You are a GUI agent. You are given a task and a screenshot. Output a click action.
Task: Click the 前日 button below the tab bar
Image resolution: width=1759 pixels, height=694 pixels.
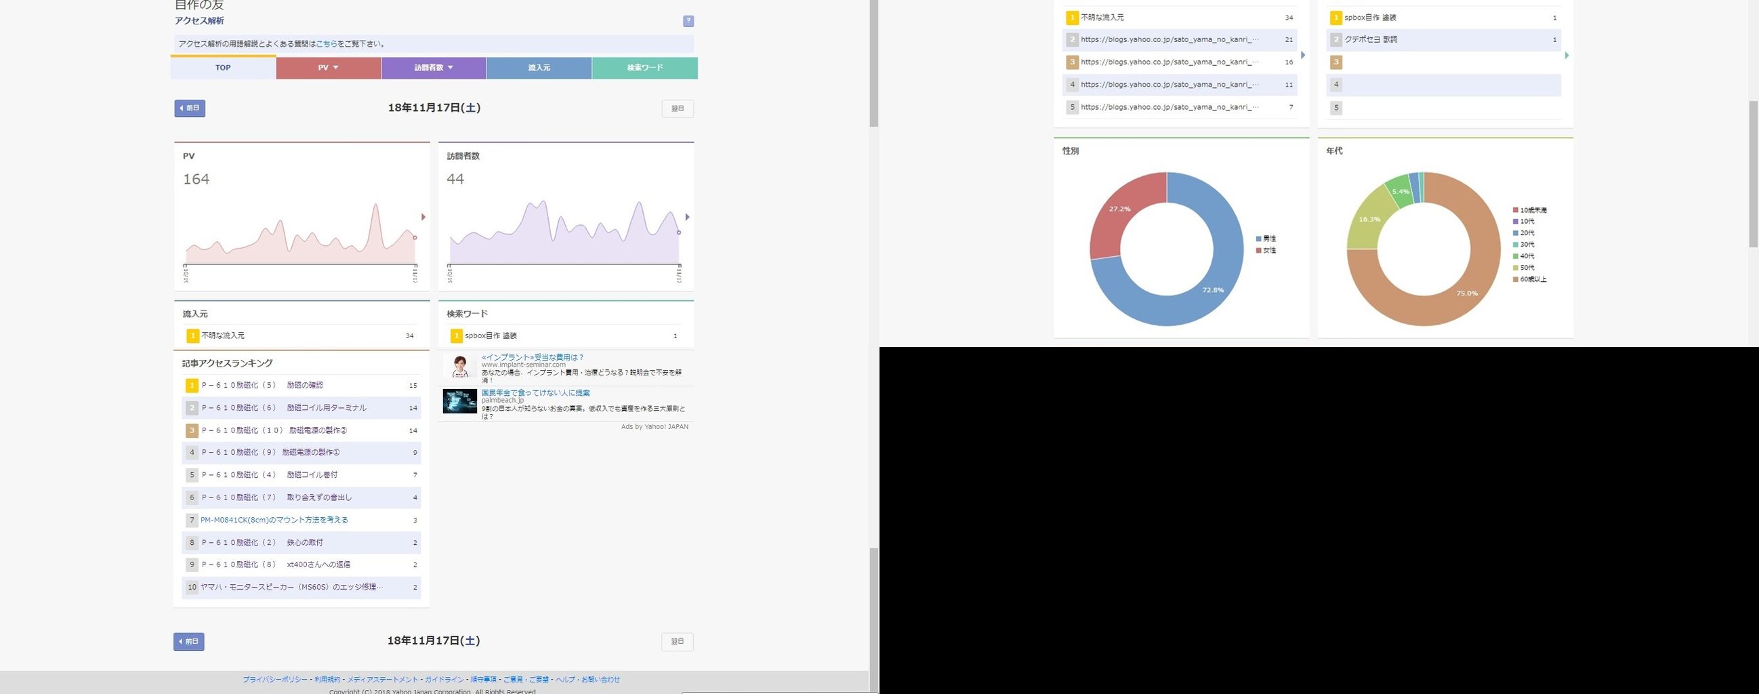[x=190, y=108]
